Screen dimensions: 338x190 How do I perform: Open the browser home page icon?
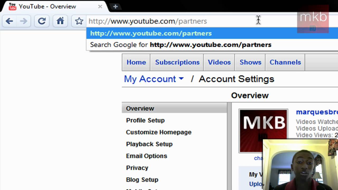pos(60,21)
